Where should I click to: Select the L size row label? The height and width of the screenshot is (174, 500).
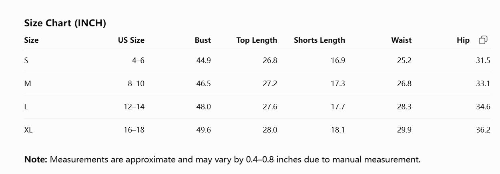click(26, 107)
